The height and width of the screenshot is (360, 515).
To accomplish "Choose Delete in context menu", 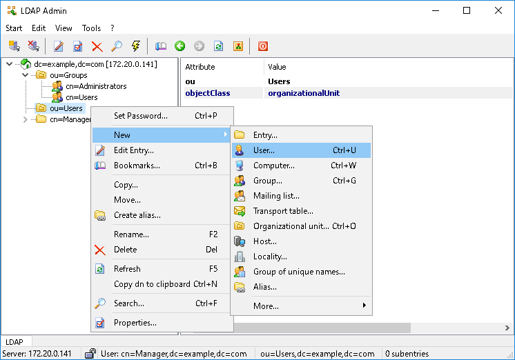I will [162, 250].
